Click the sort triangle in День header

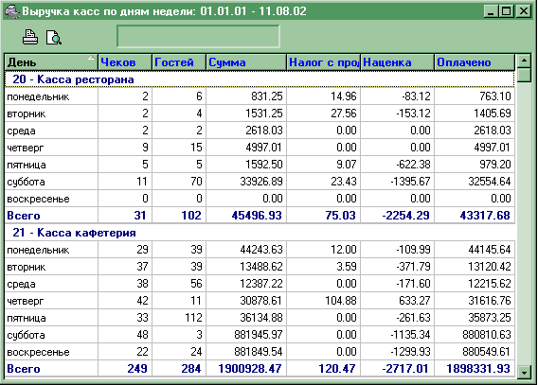91,58
